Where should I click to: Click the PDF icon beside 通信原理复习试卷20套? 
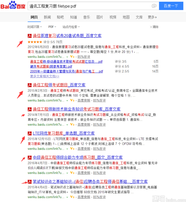[x=30, y=36]
